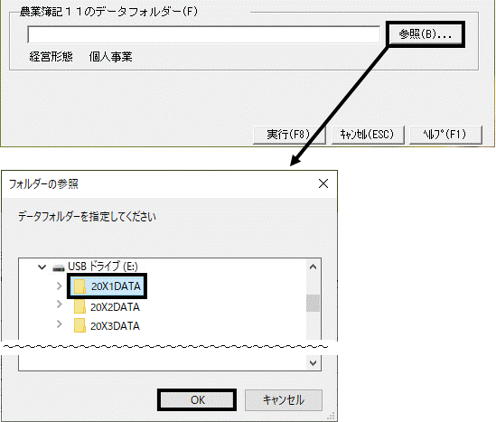This screenshot has width=496, height=422.
Task: Collapse the USB ドライブ (E:) node
Action: (x=42, y=267)
